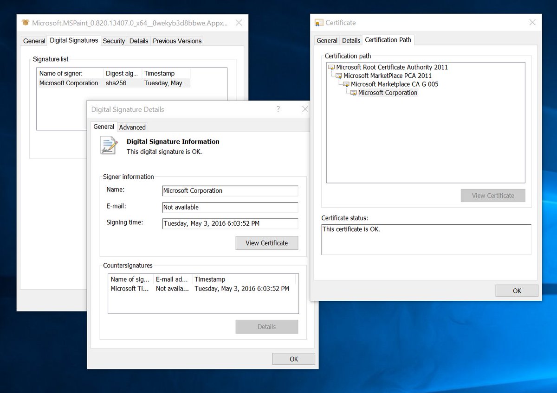Image resolution: width=557 pixels, height=393 pixels.
Task: Click the Name of signer column header in Signature list
Action: 70,73
